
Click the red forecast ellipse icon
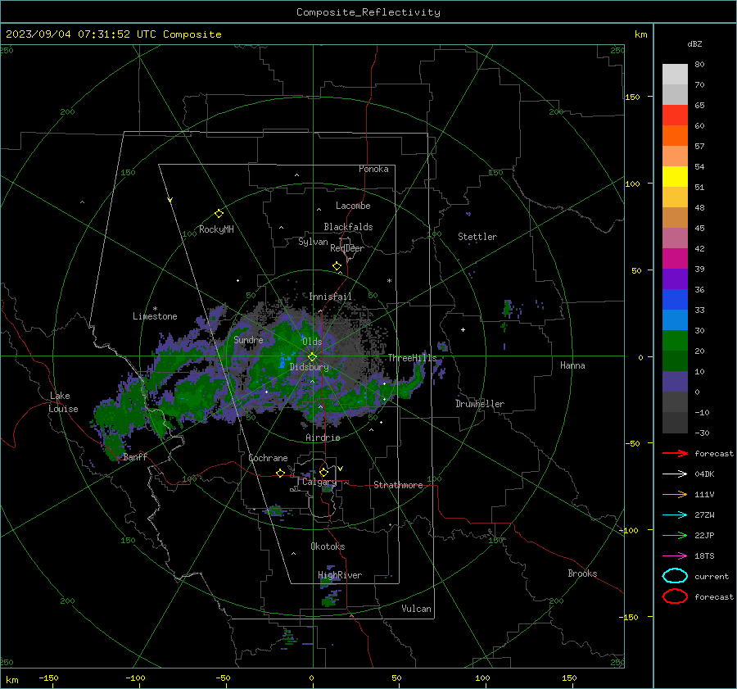[x=675, y=596]
